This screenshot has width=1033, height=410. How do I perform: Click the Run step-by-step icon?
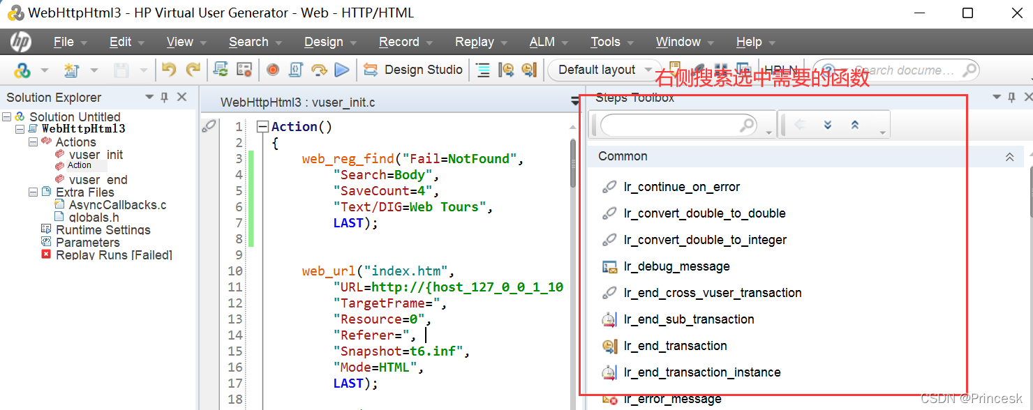click(x=319, y=69)
